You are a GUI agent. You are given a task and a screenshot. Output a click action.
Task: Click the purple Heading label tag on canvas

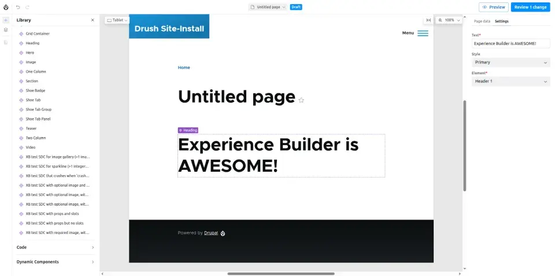click(x=188, y=130)
